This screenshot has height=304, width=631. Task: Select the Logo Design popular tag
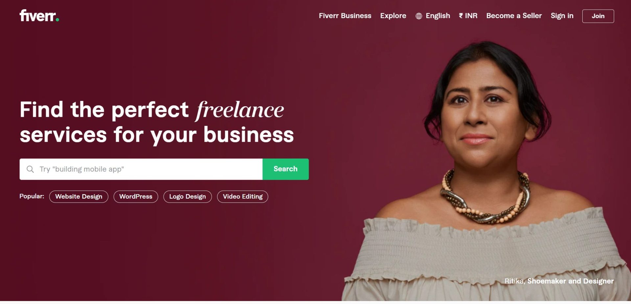pos(188,197)
